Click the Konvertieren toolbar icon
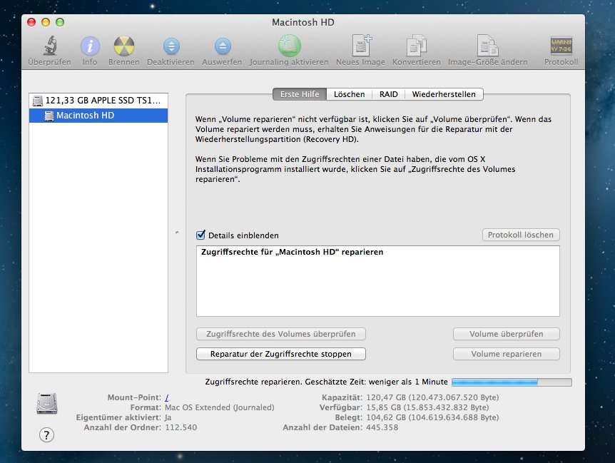This screenshot has height=463, width=615. click(416, 46)
